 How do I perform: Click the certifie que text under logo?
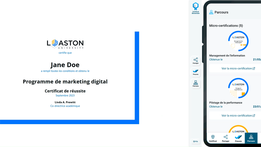tap(65, 53)
